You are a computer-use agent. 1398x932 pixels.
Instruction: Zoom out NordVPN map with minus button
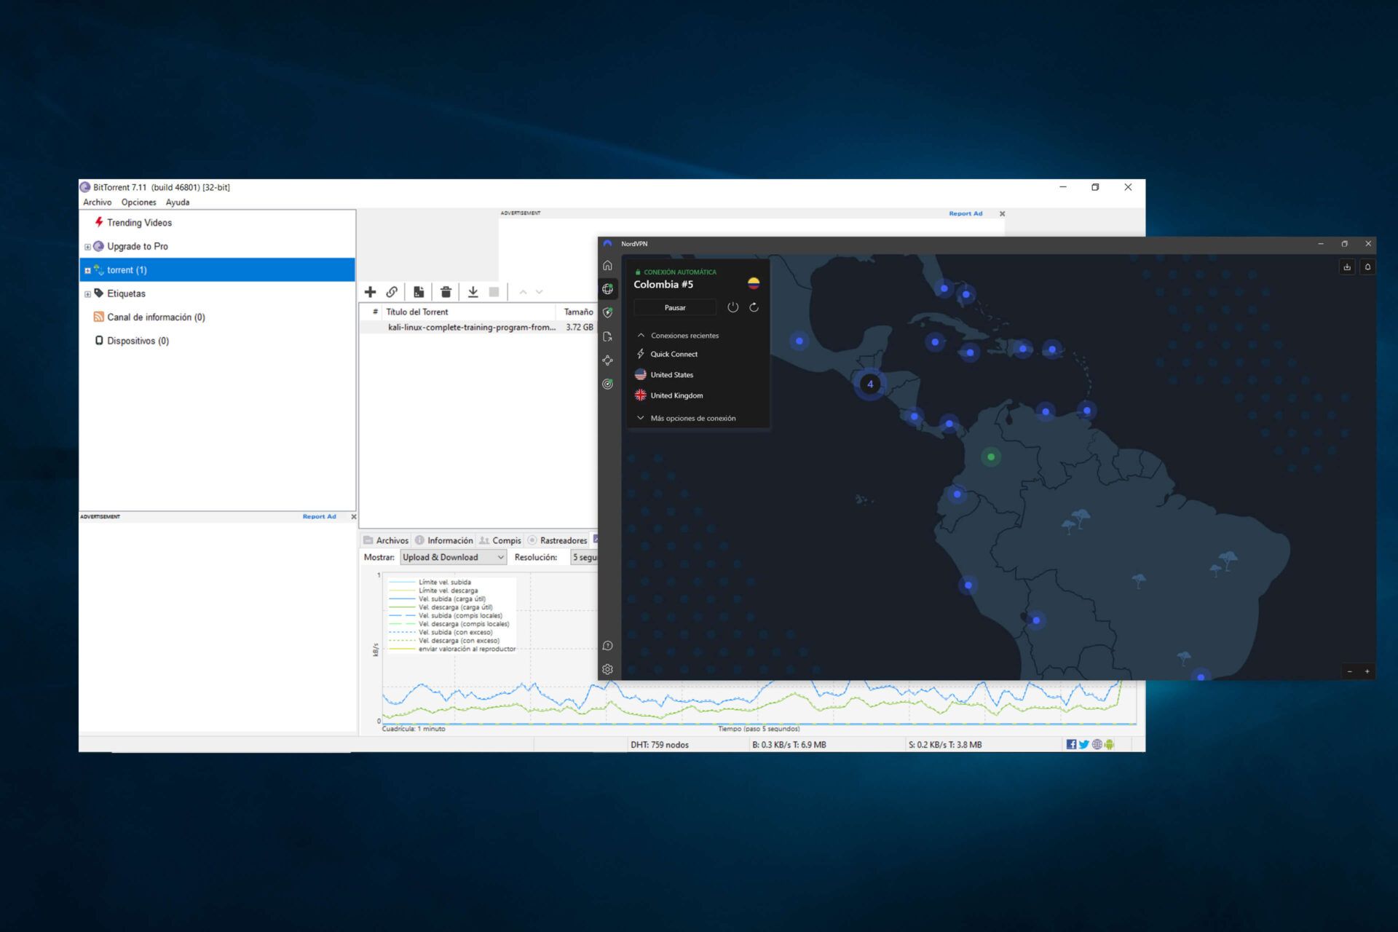pos(1349,671)
